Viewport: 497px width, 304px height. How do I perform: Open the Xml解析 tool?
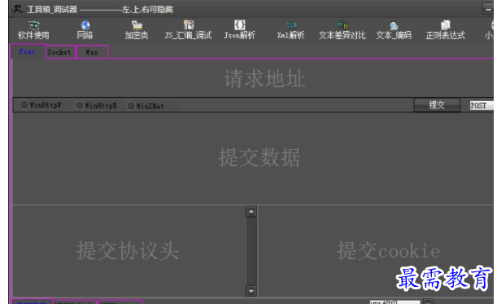pos(291,30)
